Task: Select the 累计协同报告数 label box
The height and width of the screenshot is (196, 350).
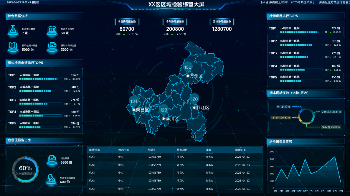Action: [222, 22]
